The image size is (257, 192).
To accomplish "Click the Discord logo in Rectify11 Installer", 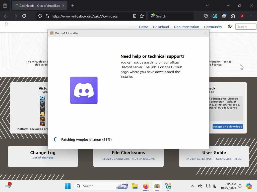I will click(x=84, y=90).
